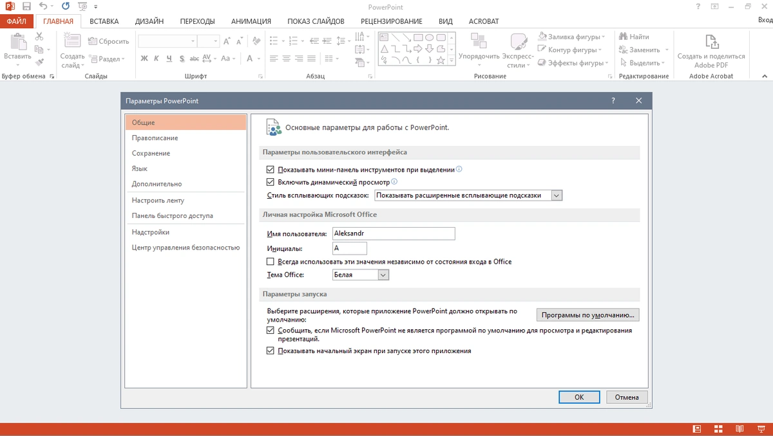Center text alignment icon

285,59
